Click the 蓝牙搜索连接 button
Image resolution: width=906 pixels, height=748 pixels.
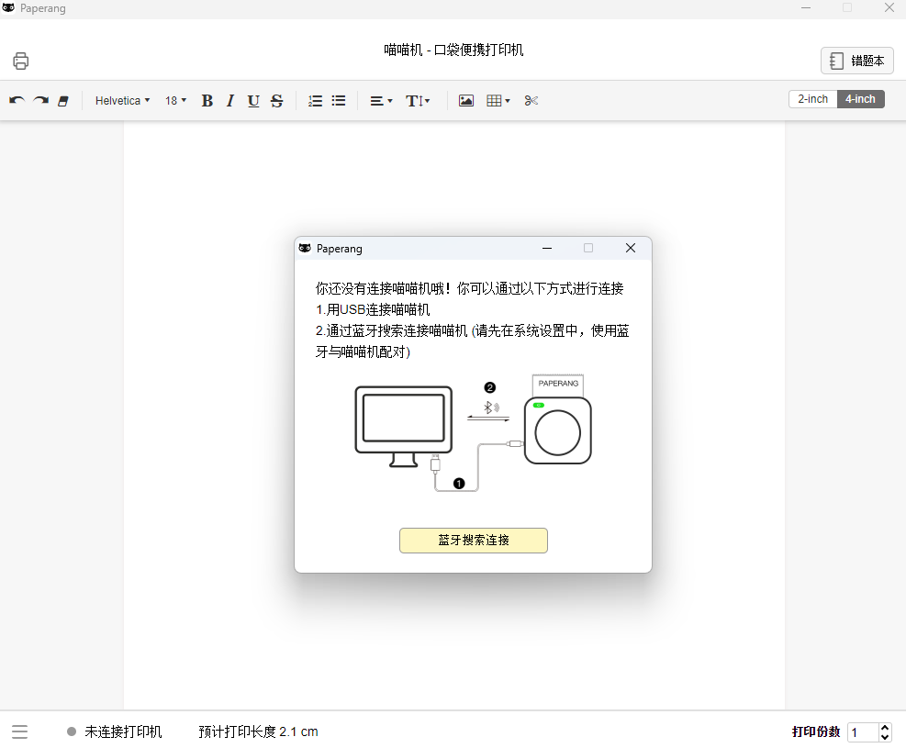pyautogui.click(x=473, y=541)
